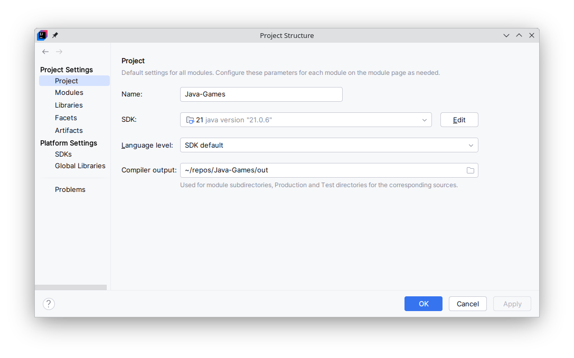Click the project Name text field
This screenshot has width=574, height=358.
(261, 94)
